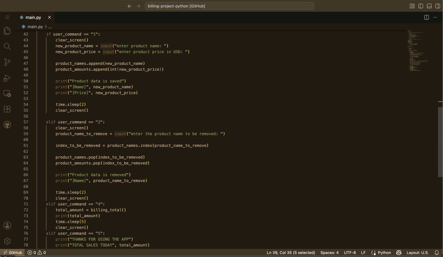The width and height of the screenshot is (443, 257).
Task: Open the Manage gear icon
Action: [7, 241]
